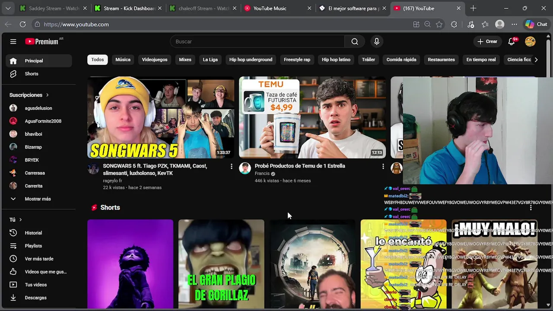Open the notifications bell

[x=512, y=41]
